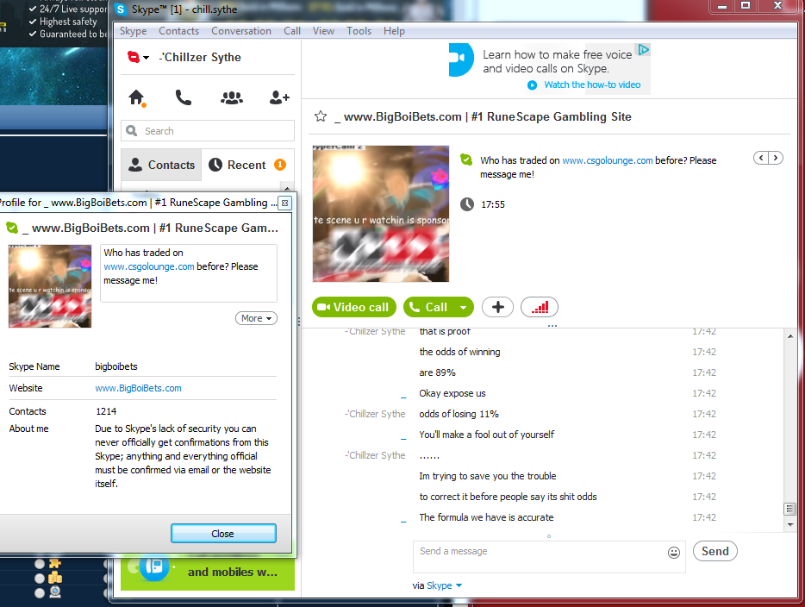The height and width of the screenshot is (607, 805).
Task: Click the online status icon beside mood message
Action: [x=466, y=160]
